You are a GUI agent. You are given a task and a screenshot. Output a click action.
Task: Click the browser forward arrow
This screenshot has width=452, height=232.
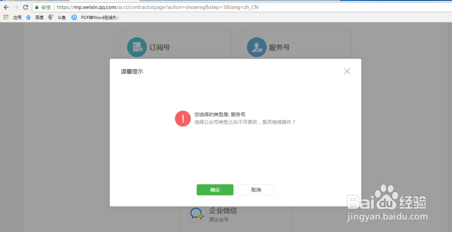pos(16,7)
